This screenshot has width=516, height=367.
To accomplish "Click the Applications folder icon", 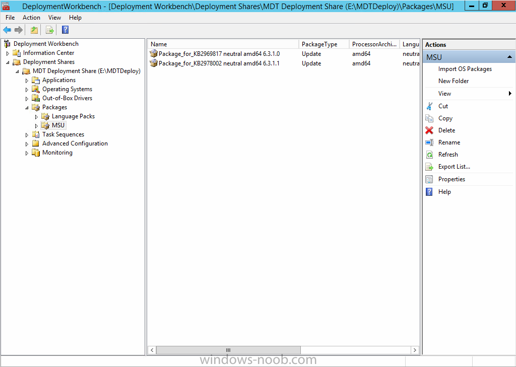I will coord(36,80).
